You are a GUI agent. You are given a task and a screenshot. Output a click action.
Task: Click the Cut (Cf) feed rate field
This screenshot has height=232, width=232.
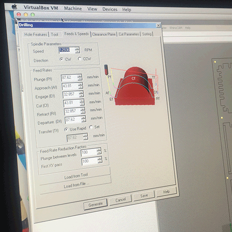coord(72,103)
